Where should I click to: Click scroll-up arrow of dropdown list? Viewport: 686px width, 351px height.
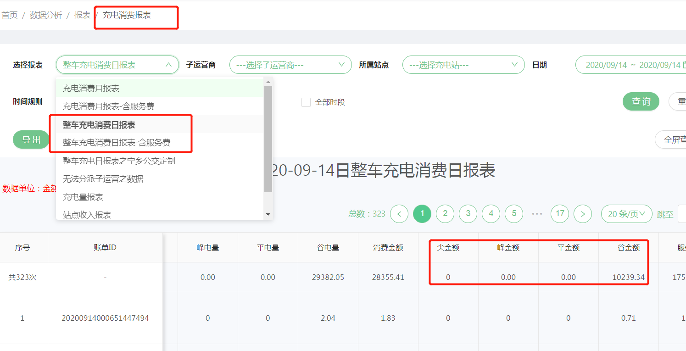coord(268,82)
